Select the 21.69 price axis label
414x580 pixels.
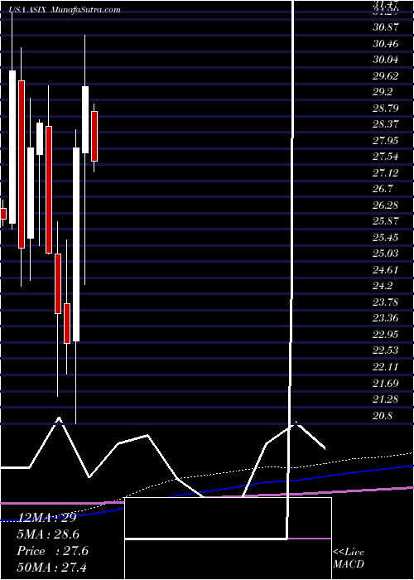[386, 383]
